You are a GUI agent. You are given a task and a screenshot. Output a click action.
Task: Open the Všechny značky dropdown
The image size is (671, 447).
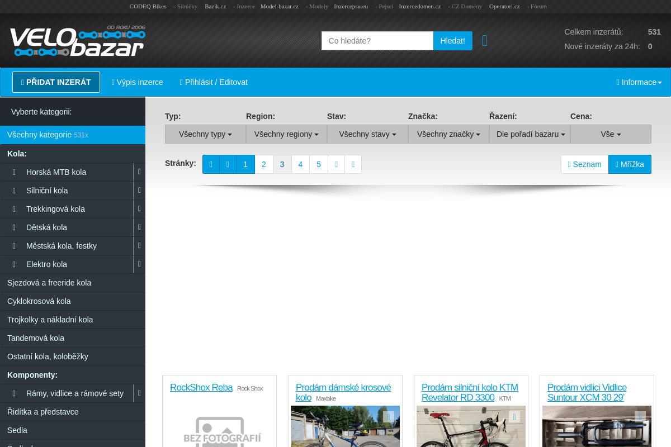click(x=448, y=134)
